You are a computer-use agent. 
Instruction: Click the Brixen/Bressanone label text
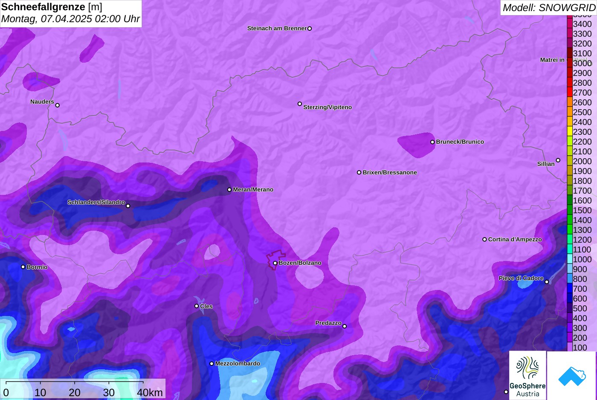point(390,173)
